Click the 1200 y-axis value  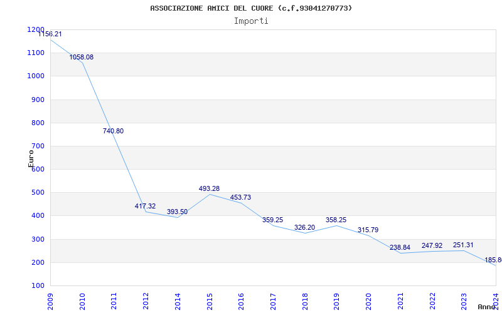36,29
